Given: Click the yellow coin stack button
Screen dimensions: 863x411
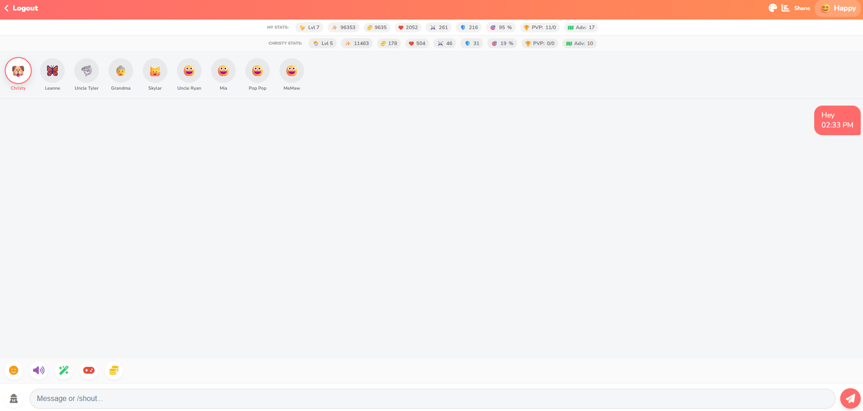Looking at the screenshot, I should click(114, 370).
